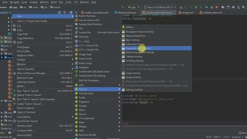Click the scroll-from-source target icon

click(59, 12)
